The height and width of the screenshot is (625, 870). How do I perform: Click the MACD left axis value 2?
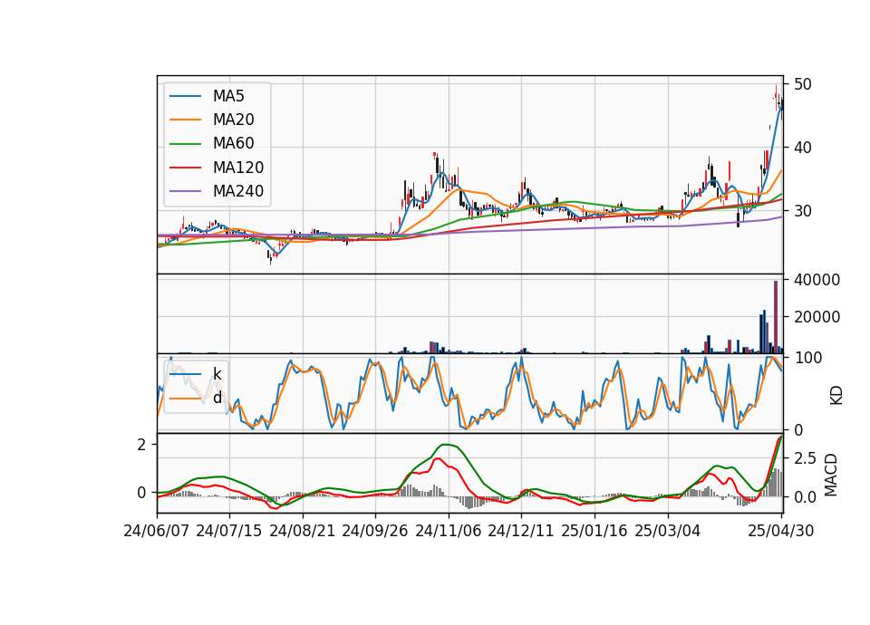pyautogui.click(x=142, y=445)
